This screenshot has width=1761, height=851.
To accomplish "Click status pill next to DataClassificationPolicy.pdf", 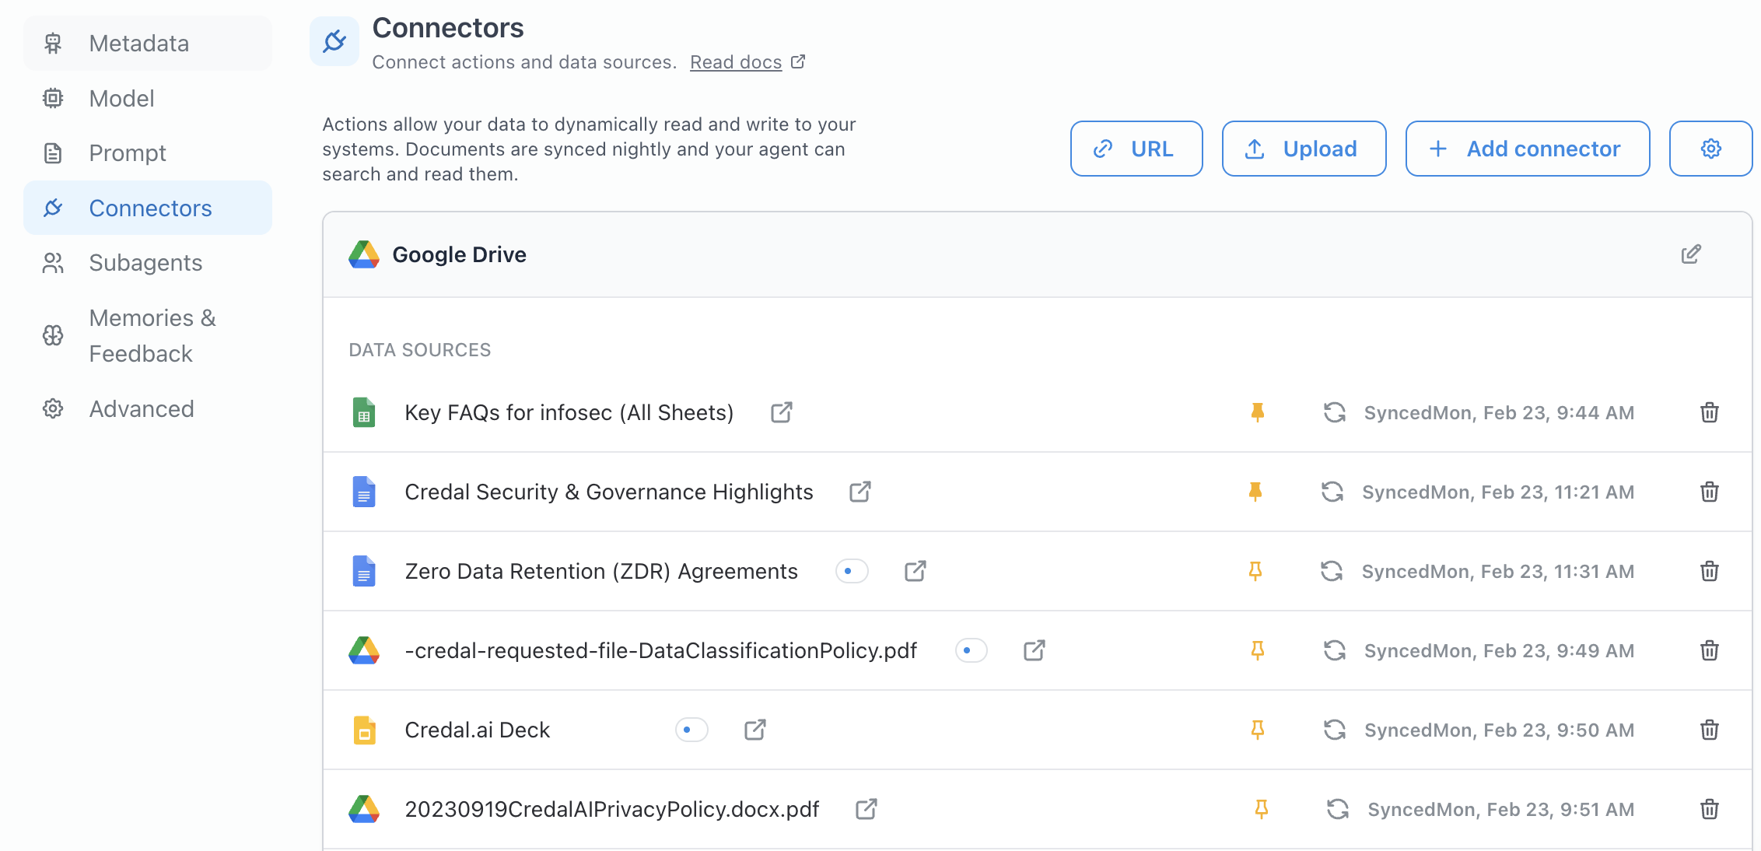I will click(971, 650).
